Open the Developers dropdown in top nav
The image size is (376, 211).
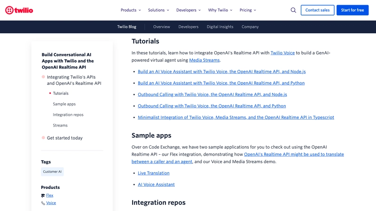point(188,10)
